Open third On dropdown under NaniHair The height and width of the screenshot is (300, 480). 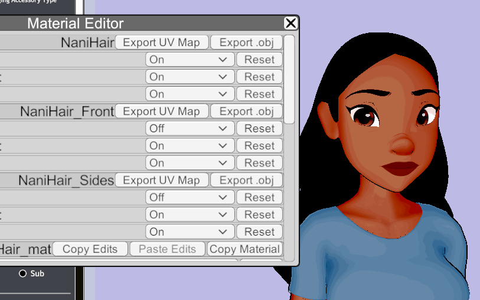coord(190,94)
